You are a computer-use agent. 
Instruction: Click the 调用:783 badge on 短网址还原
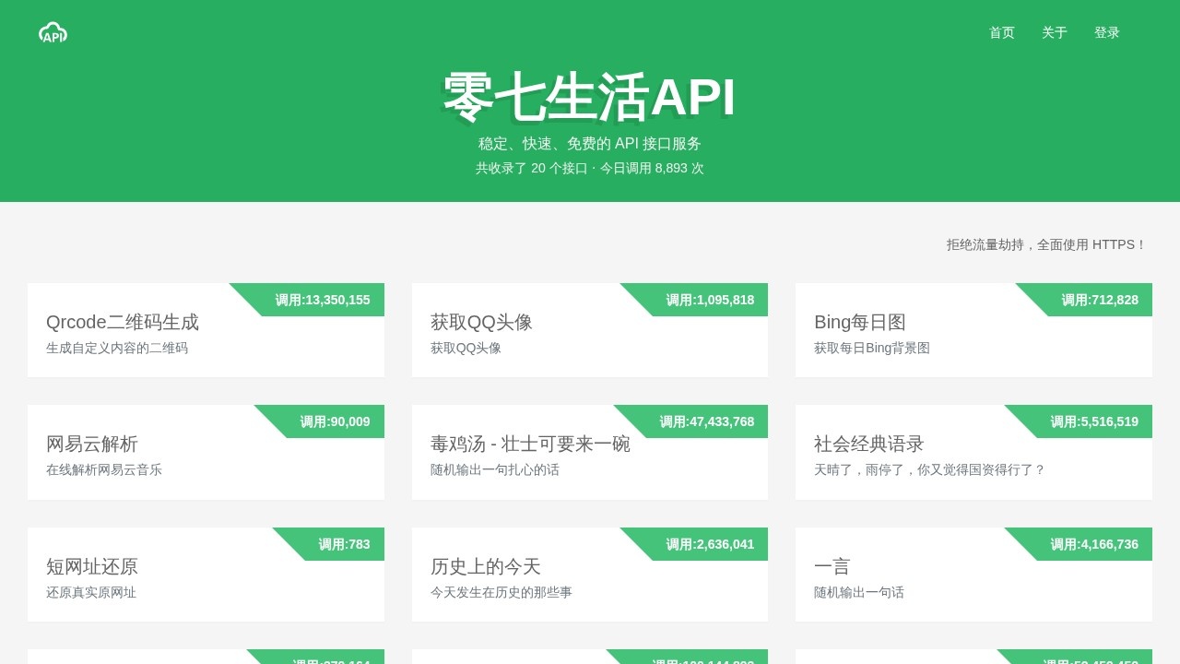pyautogui.click(x=344, y=544)
